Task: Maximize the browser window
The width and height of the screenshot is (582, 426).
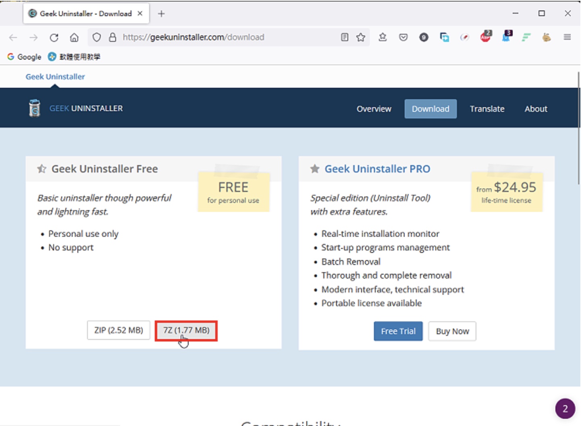Action: (x=542, y=13)
